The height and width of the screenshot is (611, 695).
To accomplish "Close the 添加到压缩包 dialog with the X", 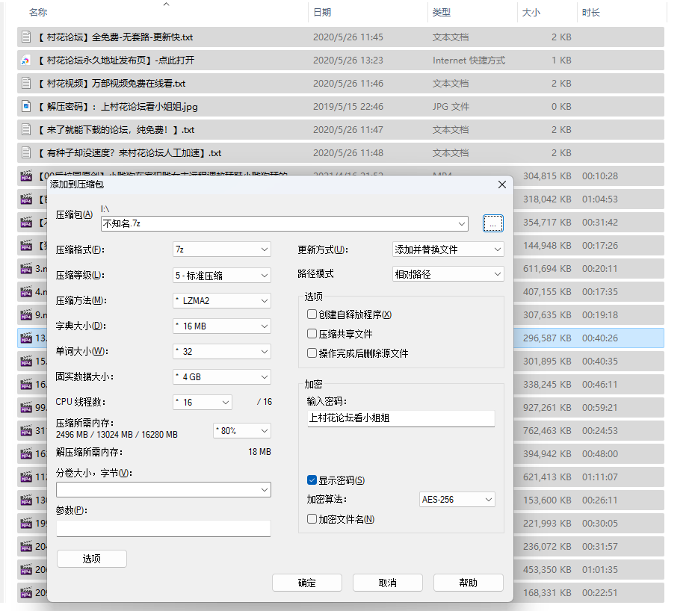I will coord(501,184).
